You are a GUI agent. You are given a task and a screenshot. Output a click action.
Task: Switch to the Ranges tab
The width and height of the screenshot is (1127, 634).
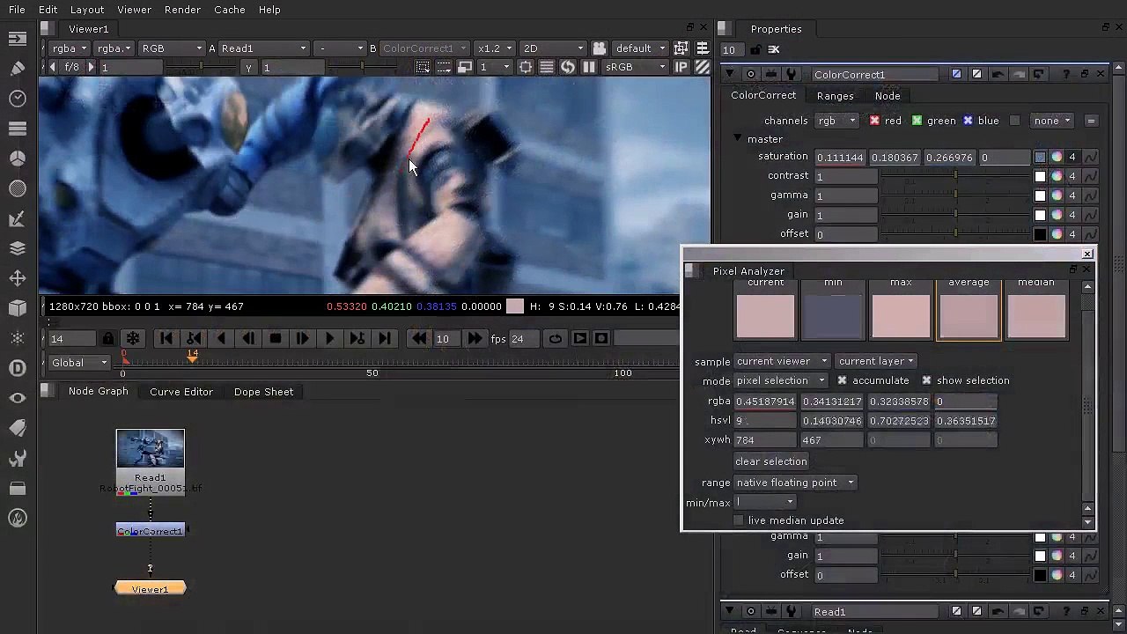tap(835, 96)
